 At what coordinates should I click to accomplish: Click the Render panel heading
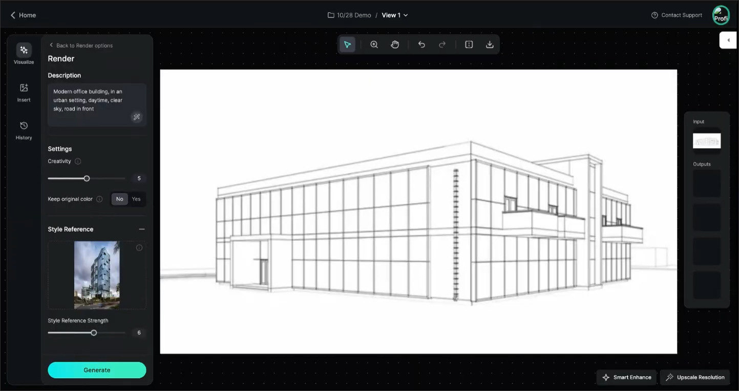coord(61,59)
